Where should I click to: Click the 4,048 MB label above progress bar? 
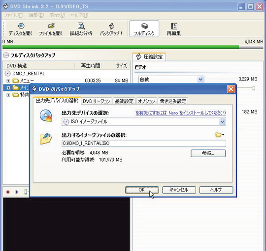tap(254, 41)
